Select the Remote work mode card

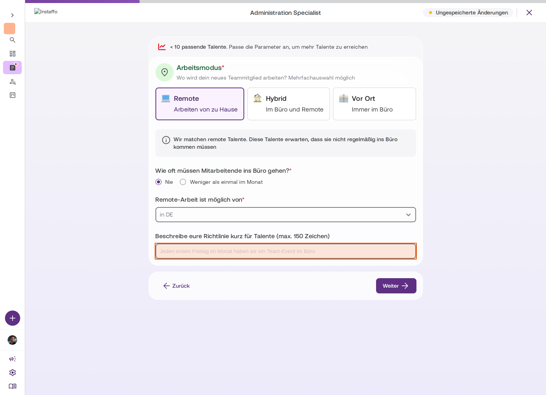[200, 104]
